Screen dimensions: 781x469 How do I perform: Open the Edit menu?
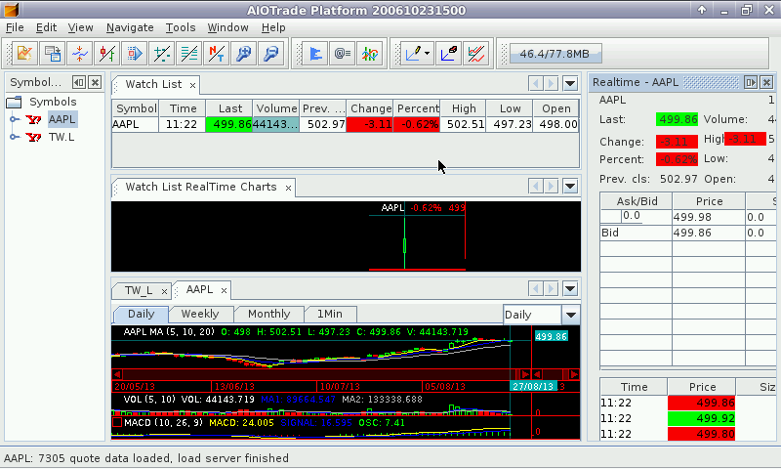[x=46, y=27]
